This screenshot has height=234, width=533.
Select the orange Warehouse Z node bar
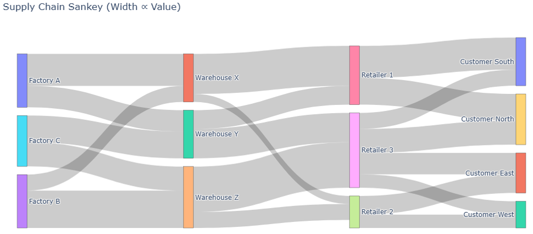188,197
